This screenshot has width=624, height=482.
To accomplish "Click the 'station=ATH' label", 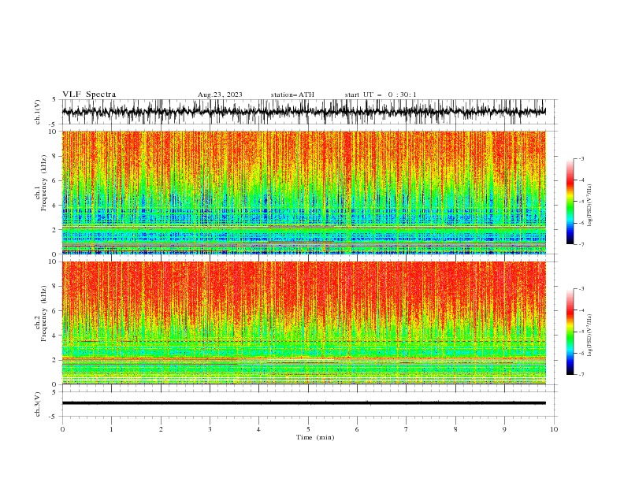I will tap(292, 95).
